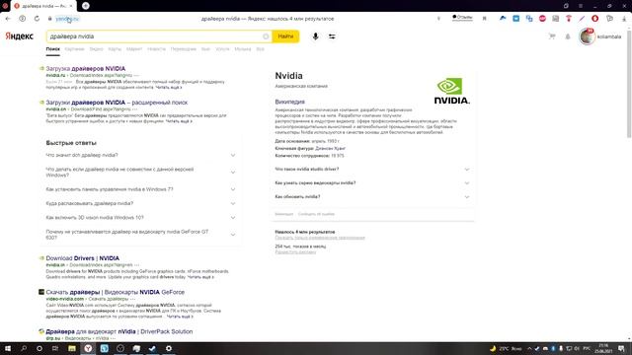Switch to the Картинки tab
Viewport: 632px width, 355px height.
75,49
